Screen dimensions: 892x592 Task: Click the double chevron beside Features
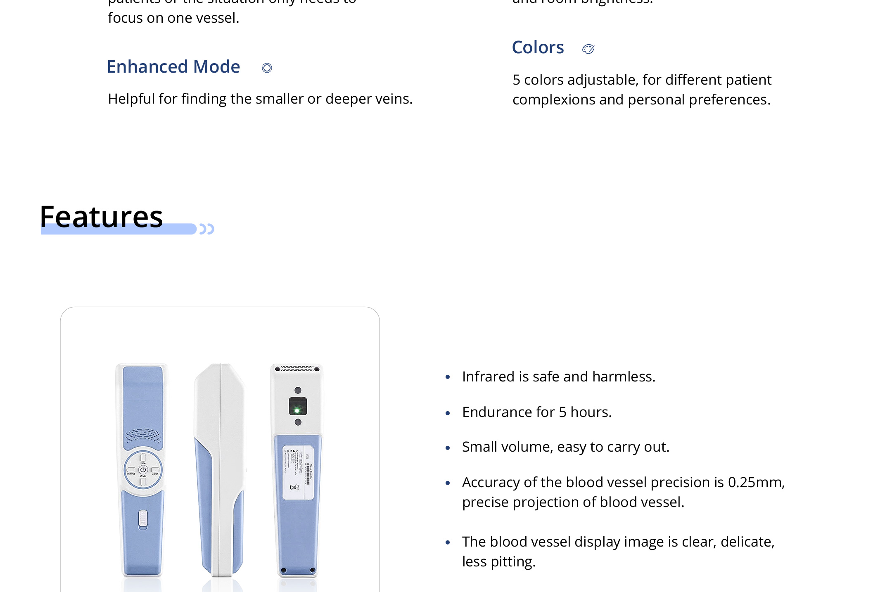click(206, 229)
